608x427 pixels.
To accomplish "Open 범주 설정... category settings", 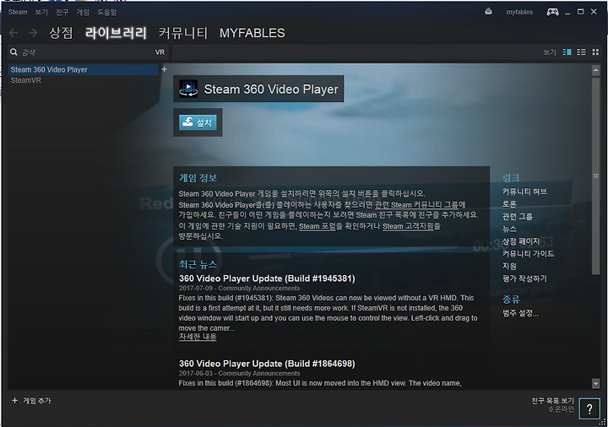I will 520,313.
